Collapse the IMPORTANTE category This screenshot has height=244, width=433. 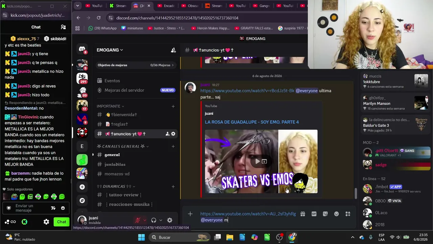click(110, 106)
